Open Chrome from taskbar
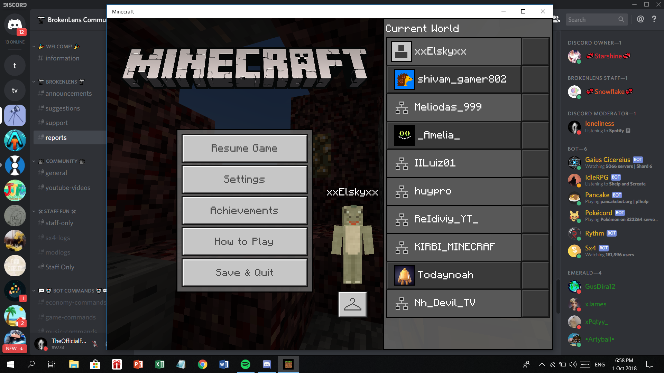 [x=202, y=364]
